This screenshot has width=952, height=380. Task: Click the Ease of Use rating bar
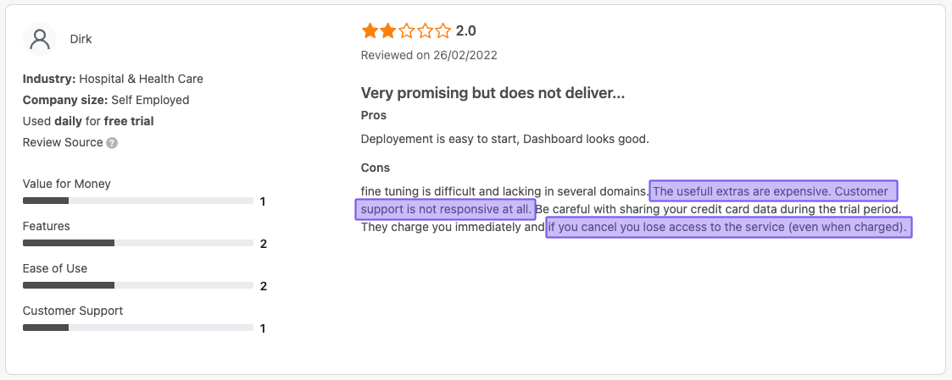click(x=138, y=285)
